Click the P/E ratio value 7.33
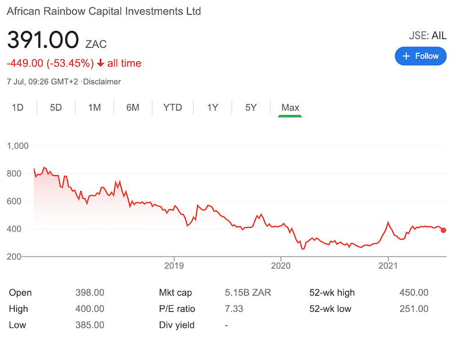The height and width of the screenshot is (341, 465). click(234, 308)
